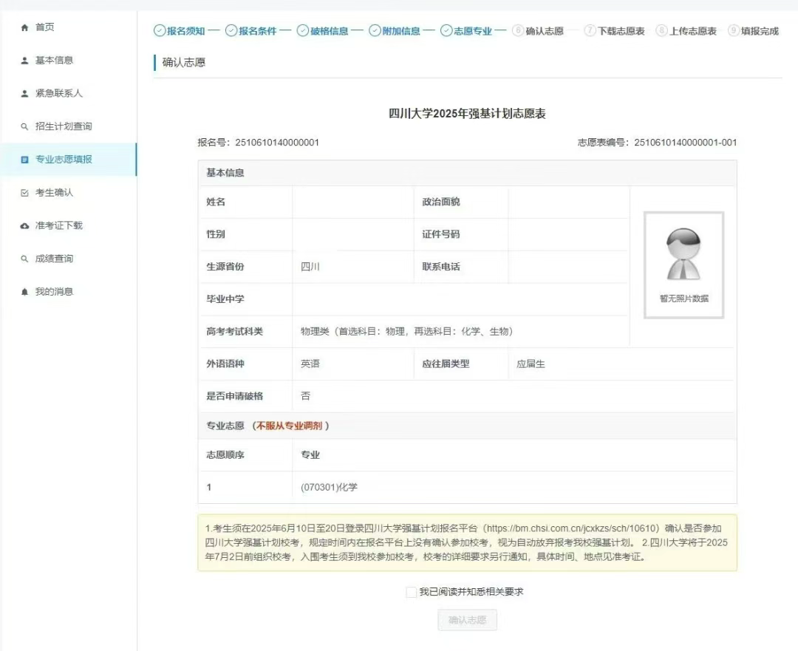Viewport: 798px width, 651px height.
Task: Click the bell icon beside 我的消息
Action: (x=24, y=292)
